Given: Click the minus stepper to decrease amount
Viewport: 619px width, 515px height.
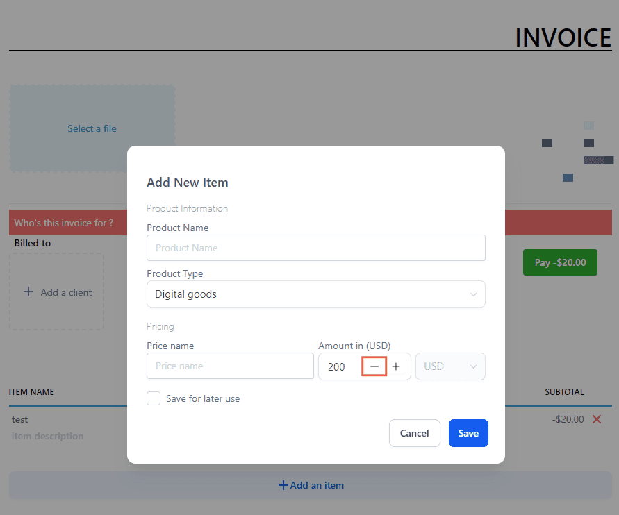Looking at the screenshot, I should tap(374, 366).
